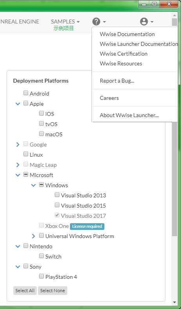Click the scrollbar up arrow
This screenshot has width=181, height=309.
tap(174, 15)
